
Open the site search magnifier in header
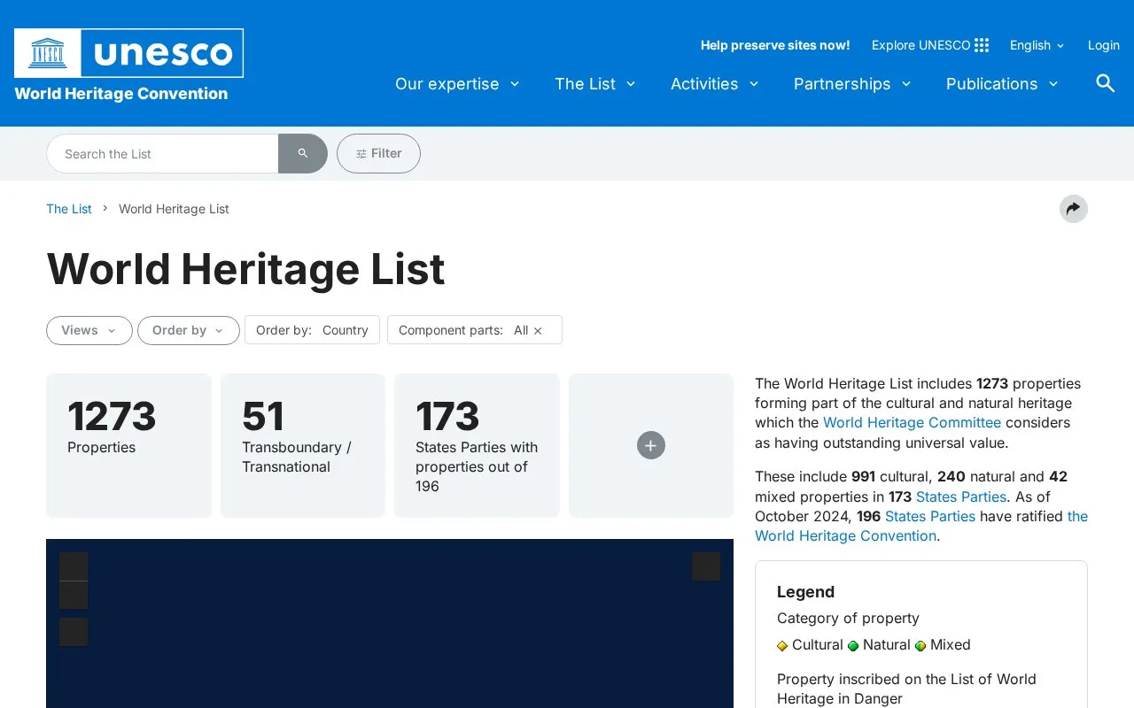(1105, 83)
